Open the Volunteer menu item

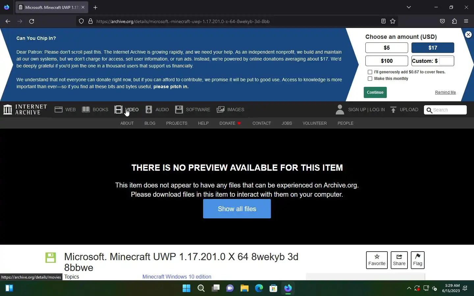315,123
